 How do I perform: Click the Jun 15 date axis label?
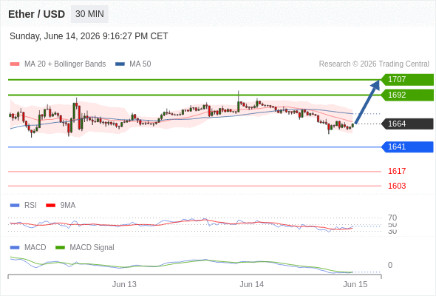pos(355,284)
